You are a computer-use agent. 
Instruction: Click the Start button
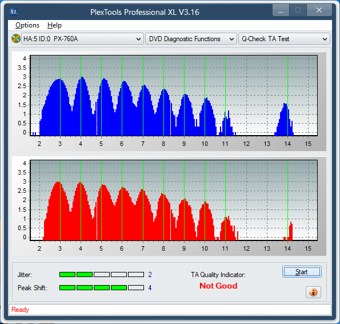coord(302,272)
